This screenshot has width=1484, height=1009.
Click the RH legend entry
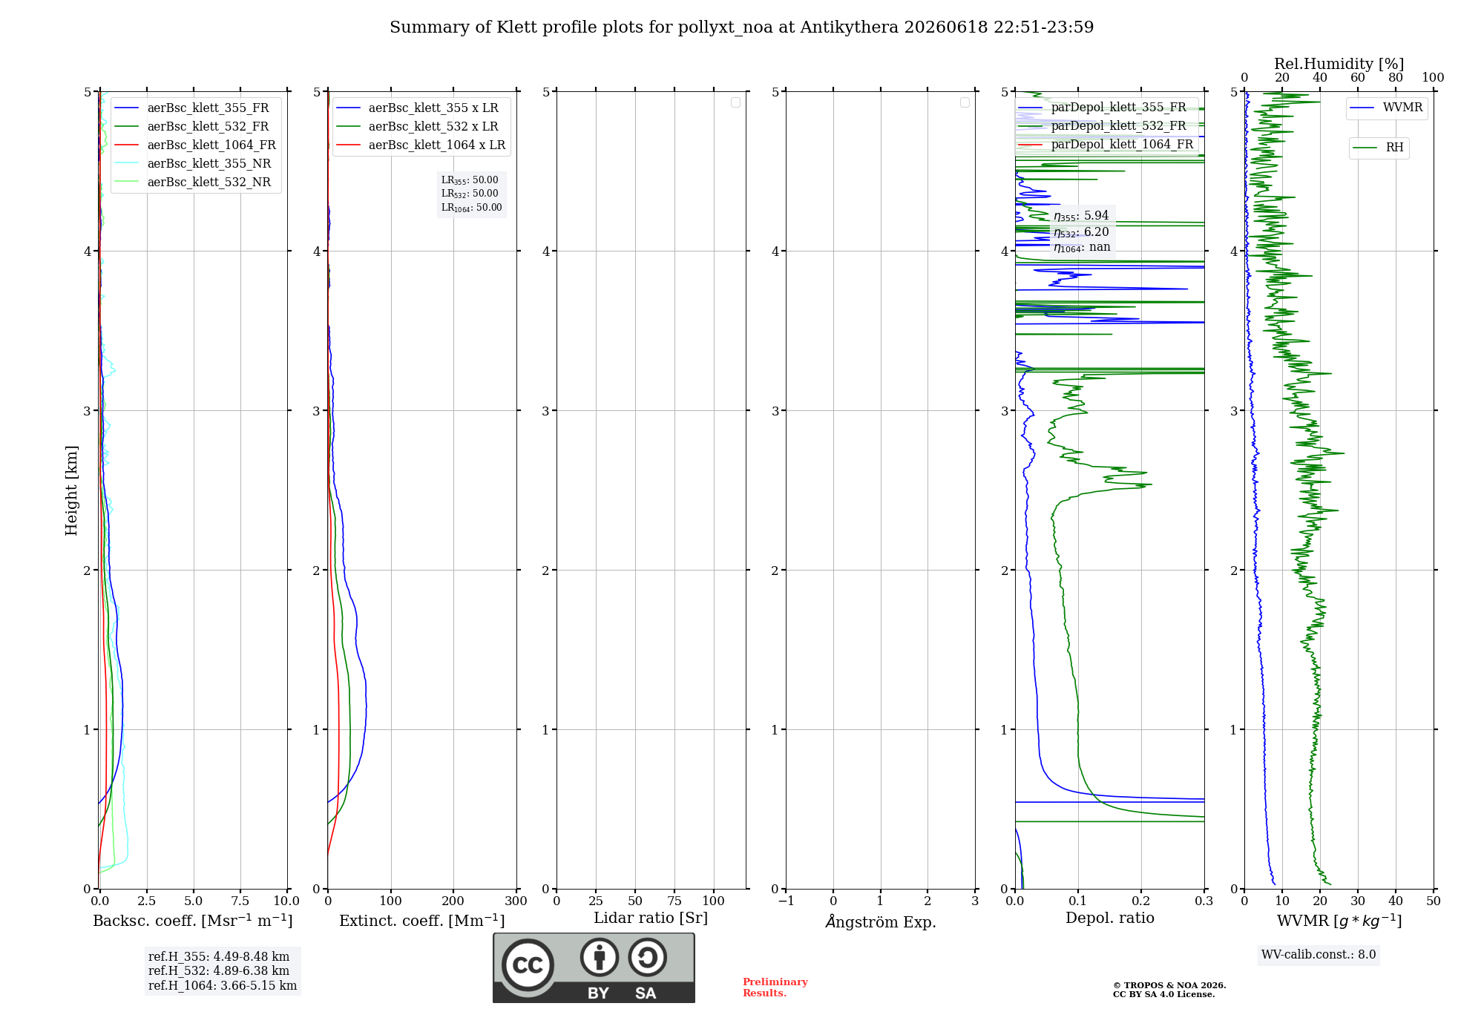(x=1379, y=148)
